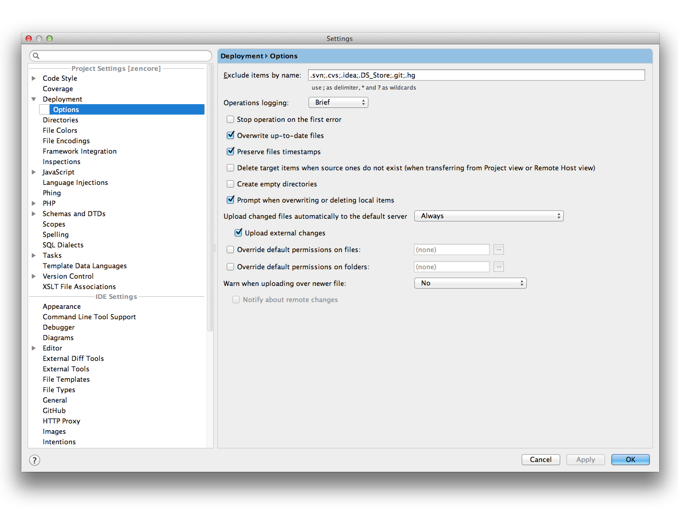Uncheck Overwrite up-to-date files
Viewport: 678px width, 513px height.
click(x=230, y=135)
